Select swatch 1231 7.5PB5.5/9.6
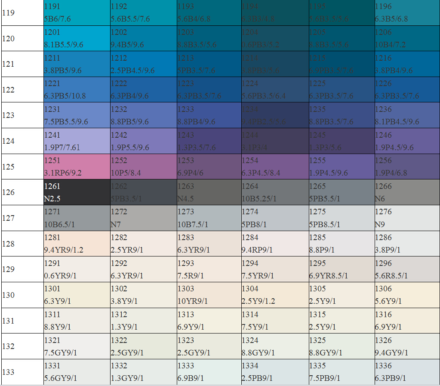Viewport: 440px width, 386px height. pyautogui.click(x=77, y=115)
